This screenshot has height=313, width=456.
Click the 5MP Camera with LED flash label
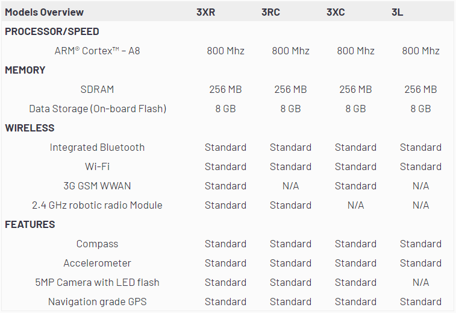(97, 282)
